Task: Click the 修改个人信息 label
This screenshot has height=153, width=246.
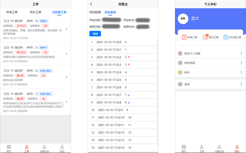Action: pos(192,54)
